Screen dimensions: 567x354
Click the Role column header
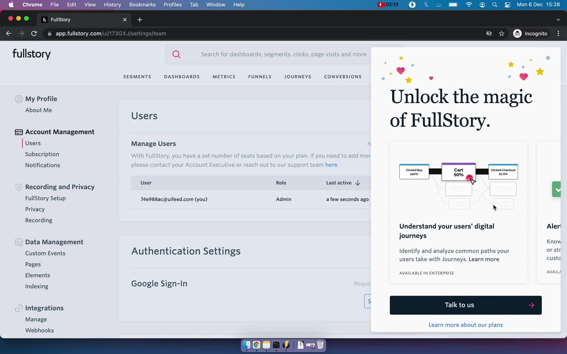coord(281,183)
